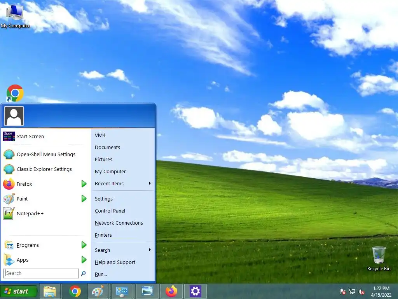398x299 pixels.
Task: Click the user account picture
Action: [x=14, y=116]
